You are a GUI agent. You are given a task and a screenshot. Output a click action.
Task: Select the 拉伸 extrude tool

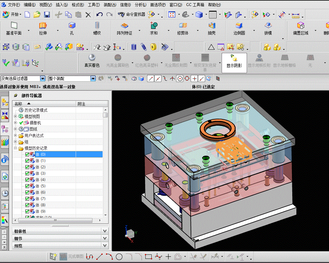(43, 28)
